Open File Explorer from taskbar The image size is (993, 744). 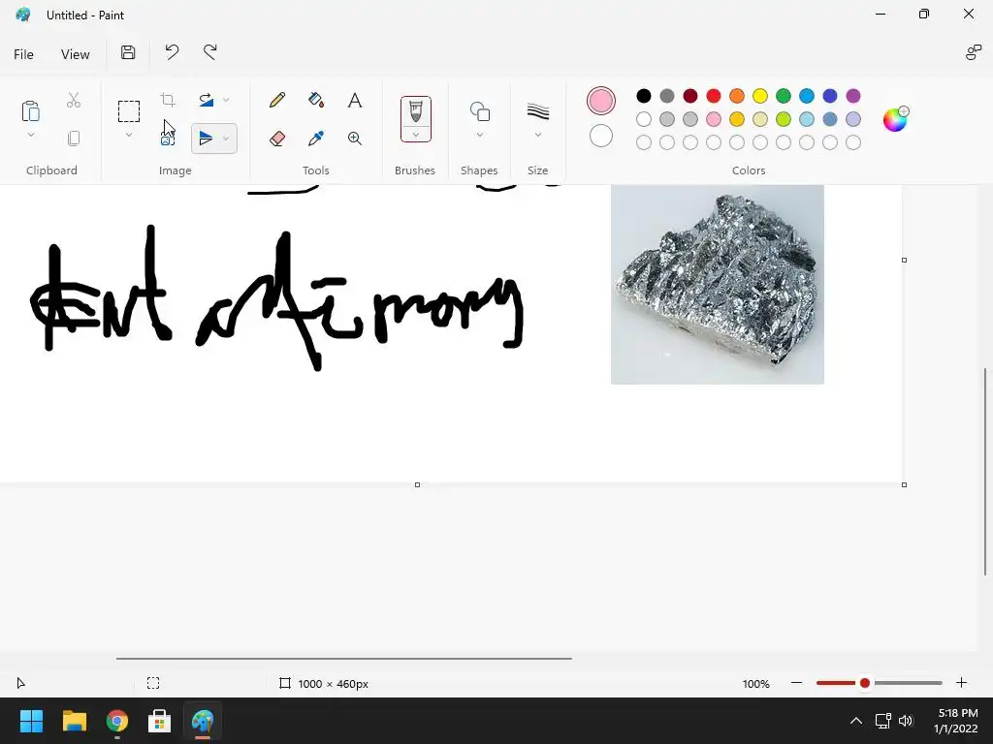coord(74,721)
